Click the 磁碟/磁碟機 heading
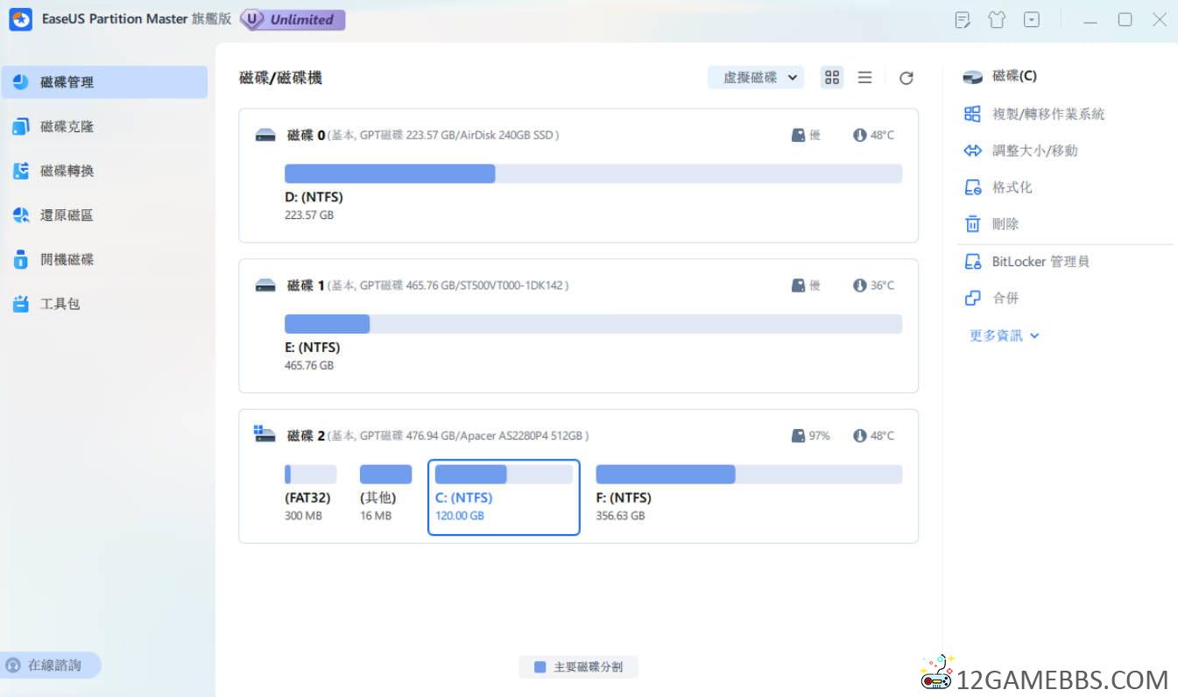 pyautogui.click(x=281, y=78)
